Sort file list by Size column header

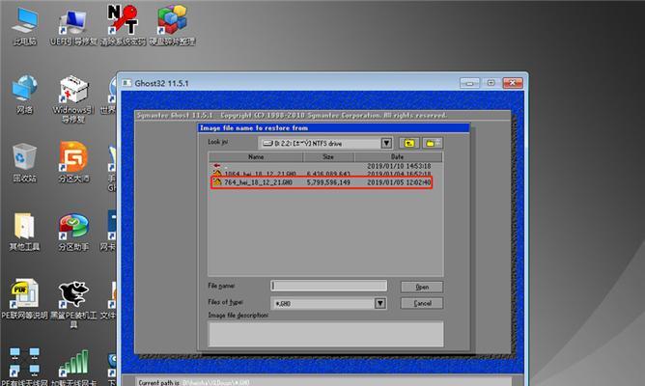point(328,157)
